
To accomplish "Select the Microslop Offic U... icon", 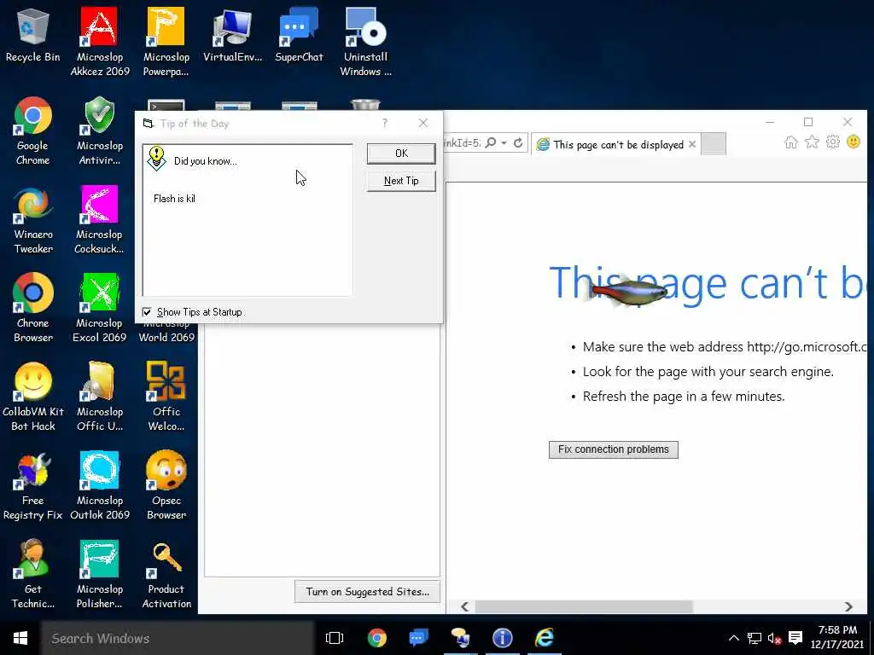I will coord(99,397).
